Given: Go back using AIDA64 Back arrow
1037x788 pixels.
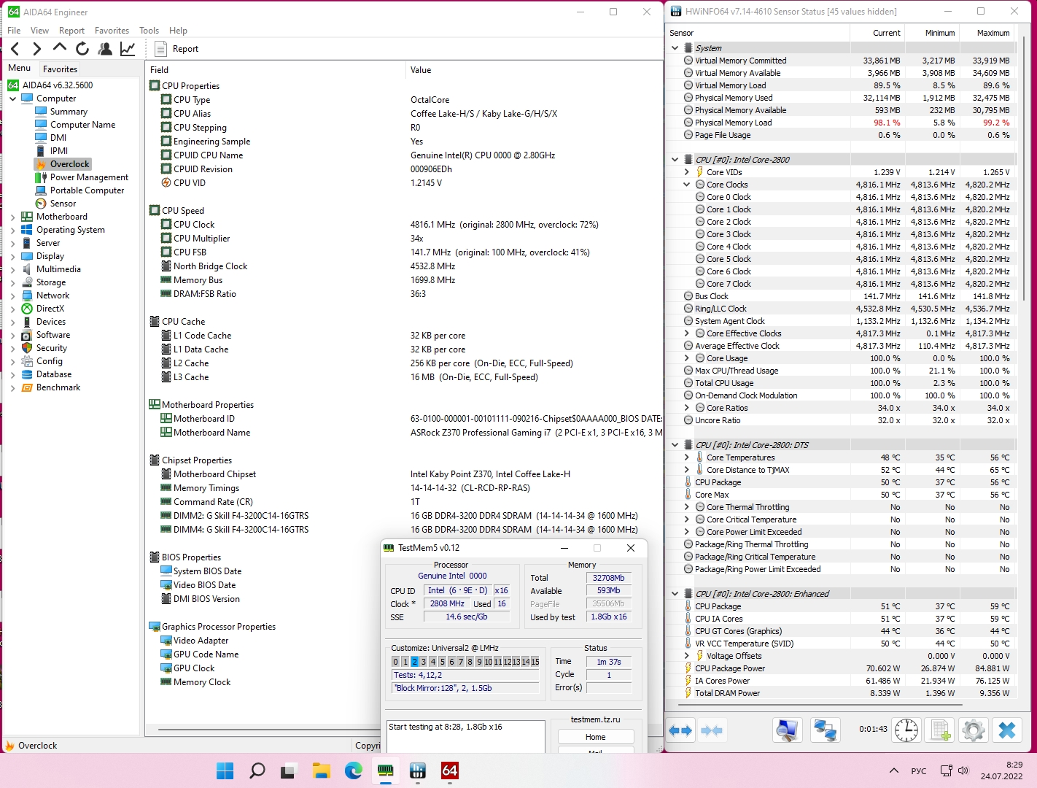Looking at the screenshot, I should point(15,49).
